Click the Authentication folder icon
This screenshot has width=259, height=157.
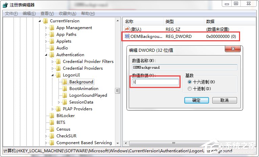[52, 55]
